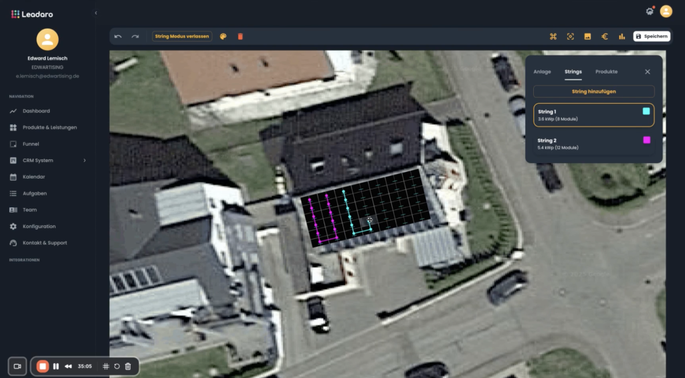Click the rewind button in recorder bar
The image size is (685, 378).
(x=68, y=366)
